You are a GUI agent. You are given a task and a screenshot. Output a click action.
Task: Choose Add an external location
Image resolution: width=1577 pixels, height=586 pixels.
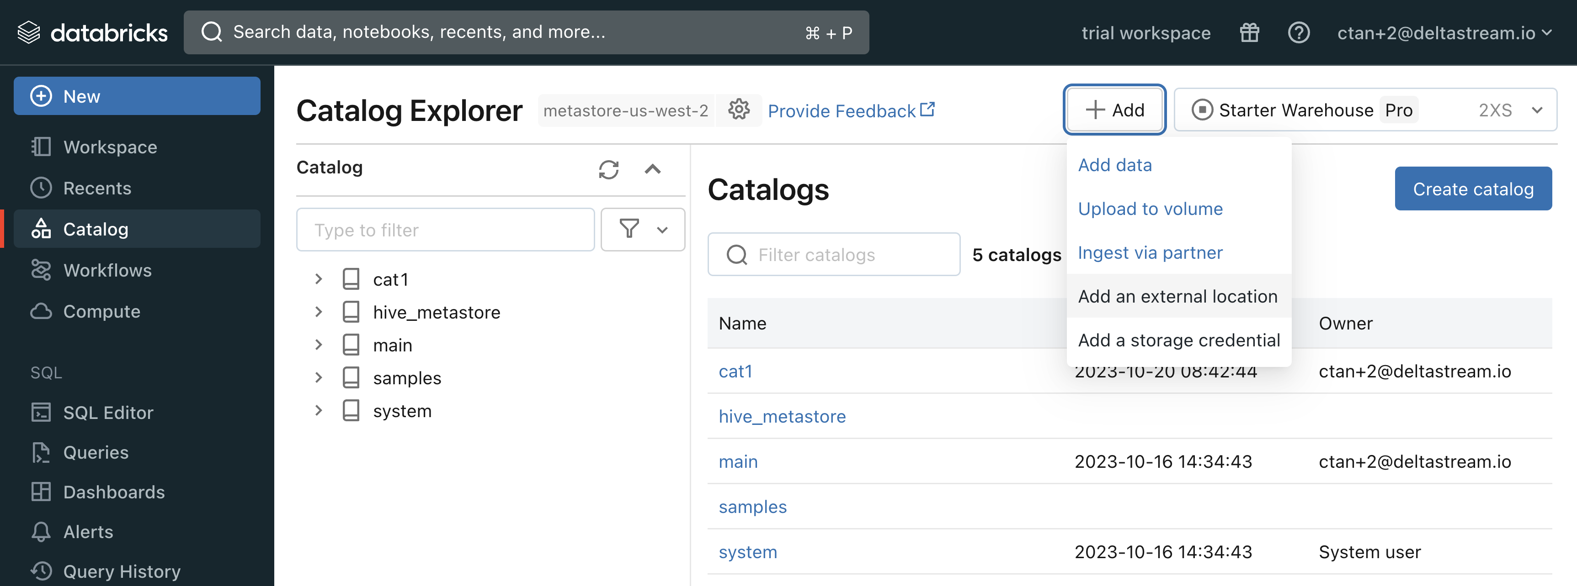1178,296
